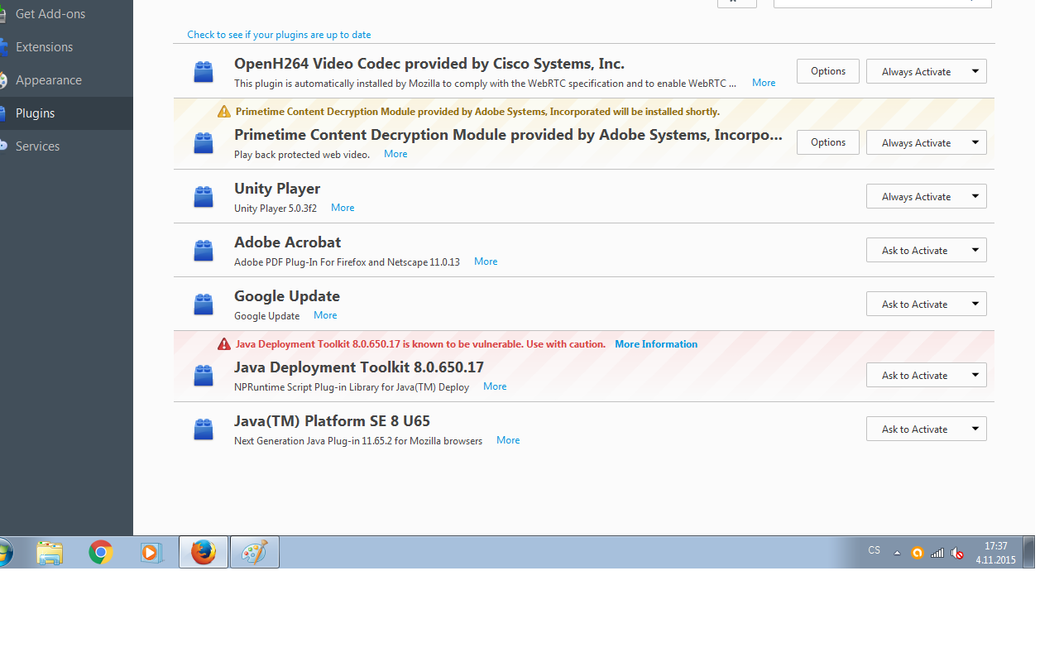Switch to Firefox in the taskbar
The width and height of the screenshot is (1059, 662).
[204, 552]
